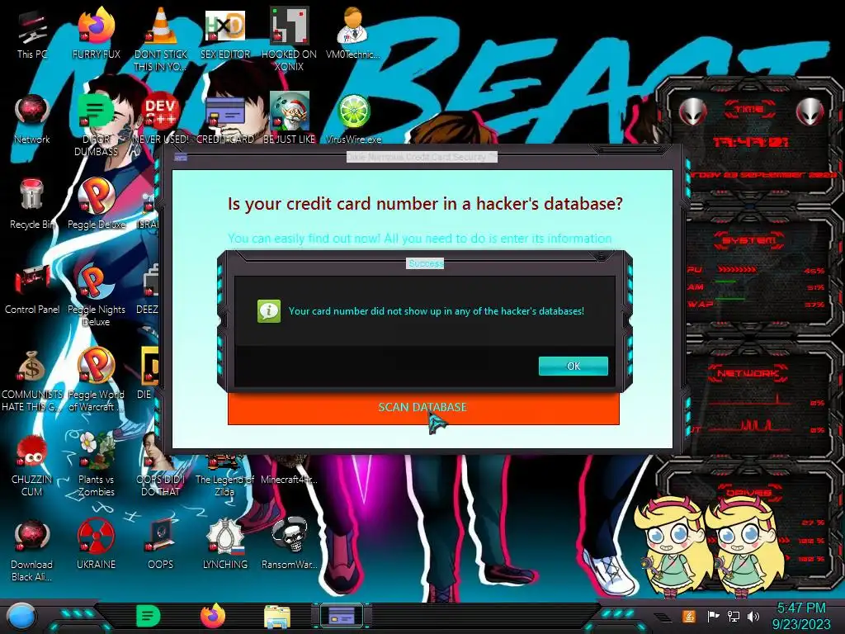
Task: Click the "Success" dialog title text
Action: coord(425,263)
